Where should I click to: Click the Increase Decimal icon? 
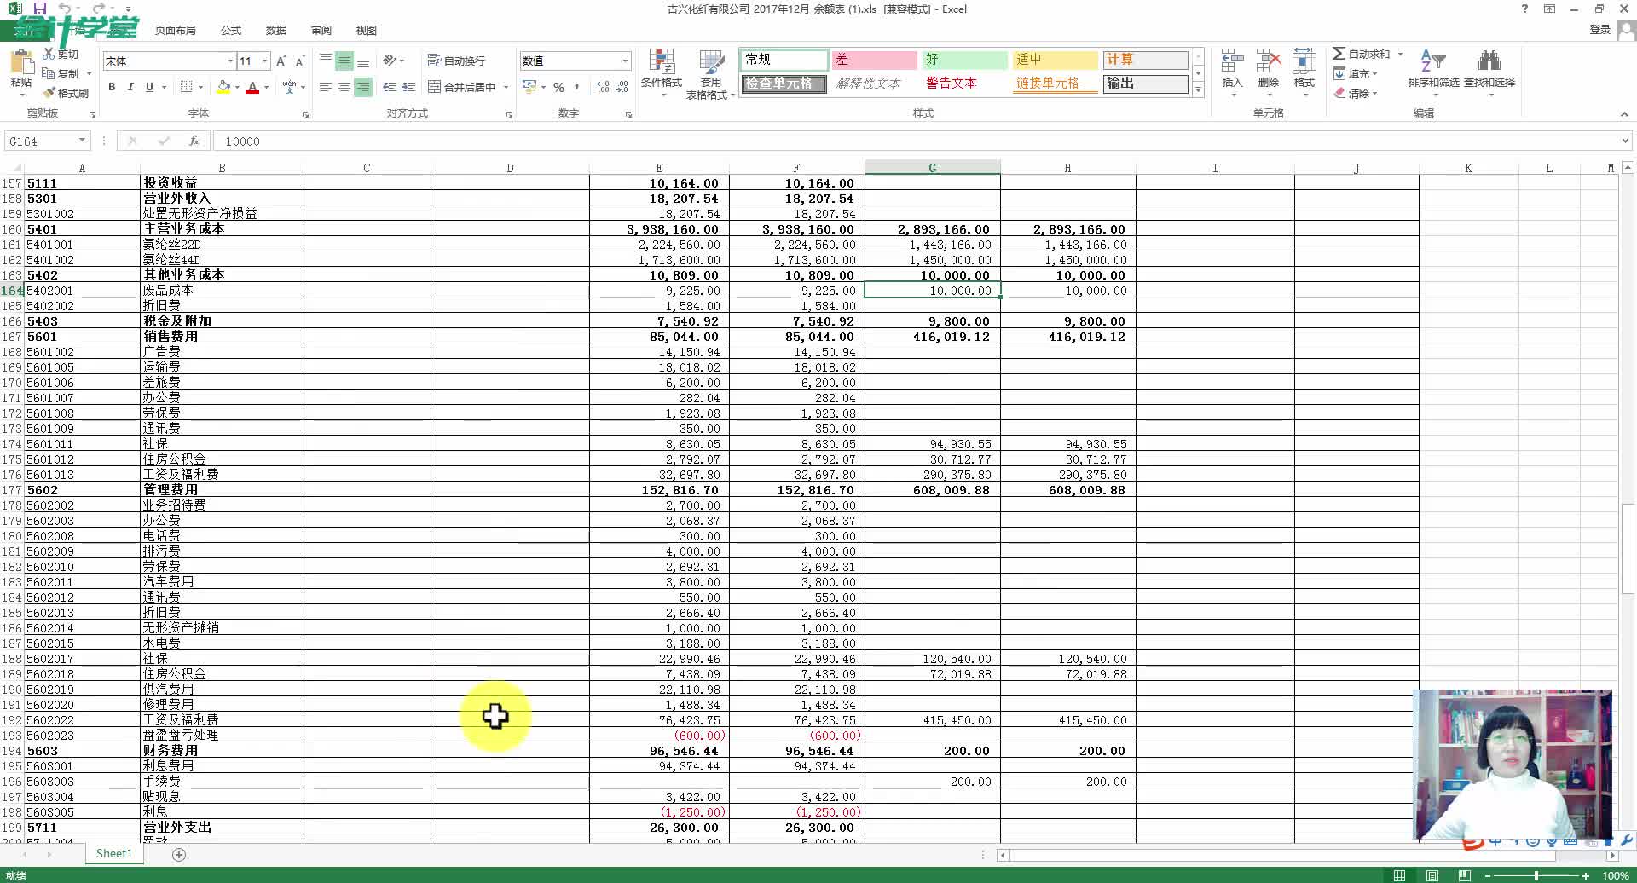click(x=603, y=87)
